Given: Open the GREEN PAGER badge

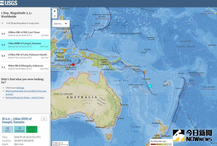Looking at the screenshot, I should tap(32, 129).
